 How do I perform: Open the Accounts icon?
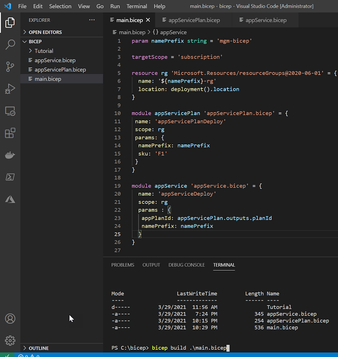[x=10, y=319]
